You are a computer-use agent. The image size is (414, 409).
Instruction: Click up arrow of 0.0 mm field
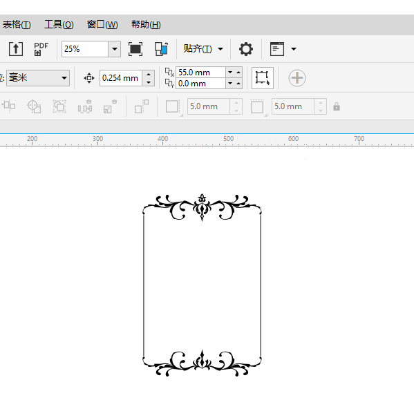pos(238,84)
